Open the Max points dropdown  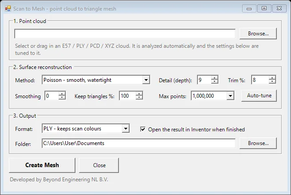[230, 96]
